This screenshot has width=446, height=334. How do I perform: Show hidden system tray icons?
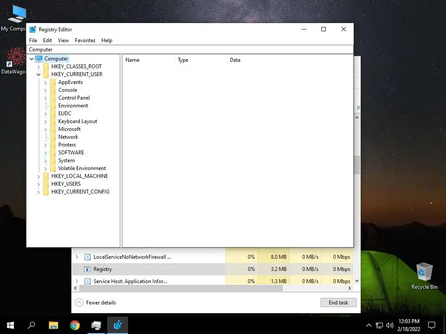pos(368,325)
